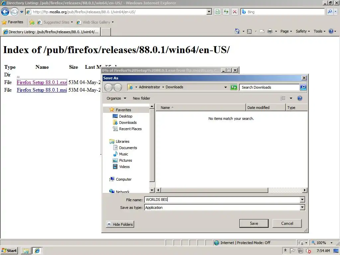
Task: Select Computer in navigation pane
Action: (x=121, y=179)
